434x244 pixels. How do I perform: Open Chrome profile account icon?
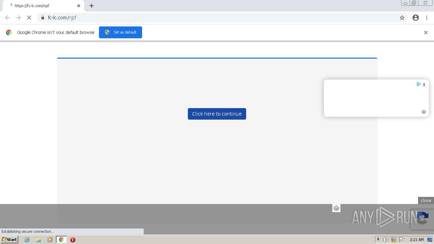pos(416,18)
